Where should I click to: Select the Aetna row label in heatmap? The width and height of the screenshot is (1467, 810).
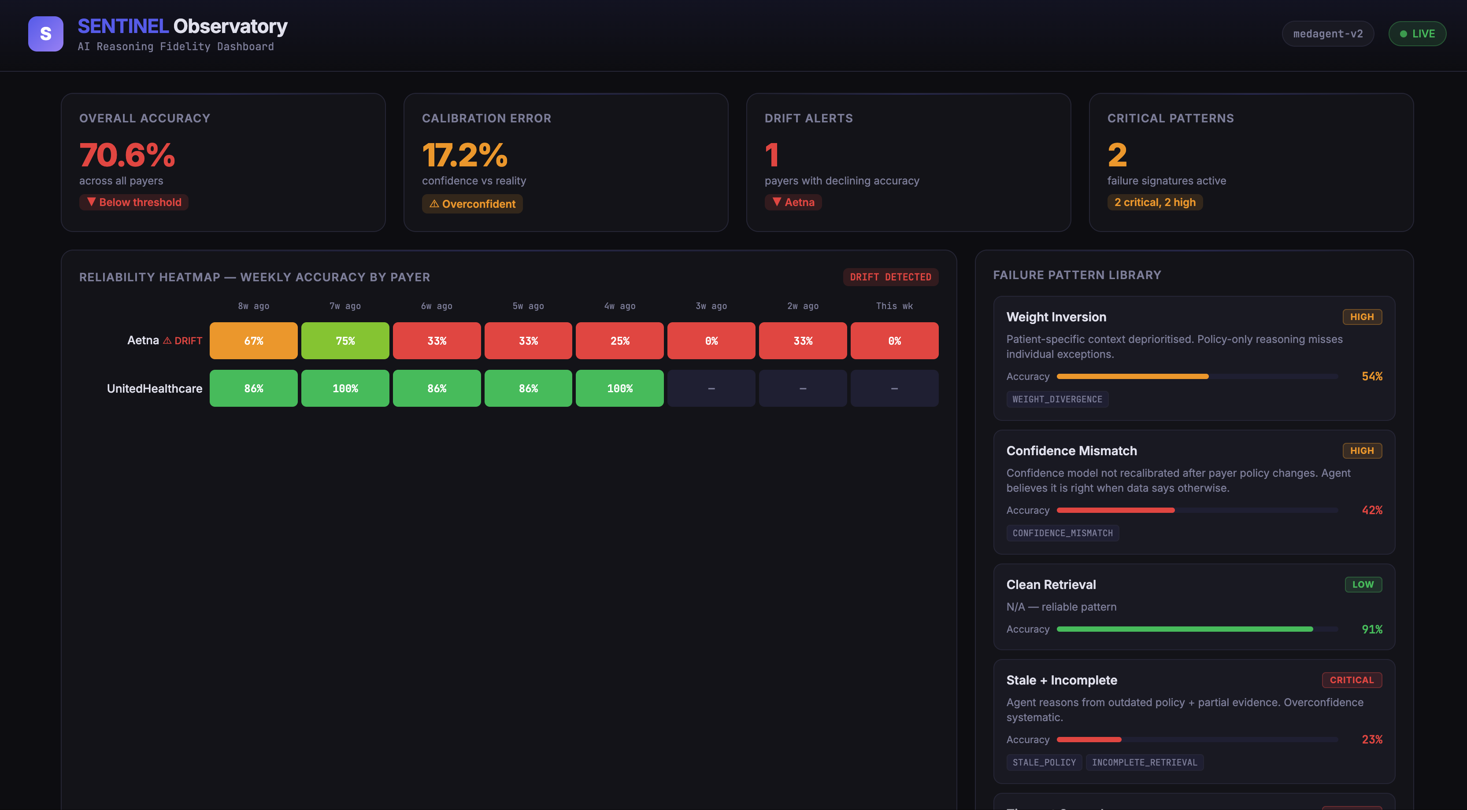point(143,340)
